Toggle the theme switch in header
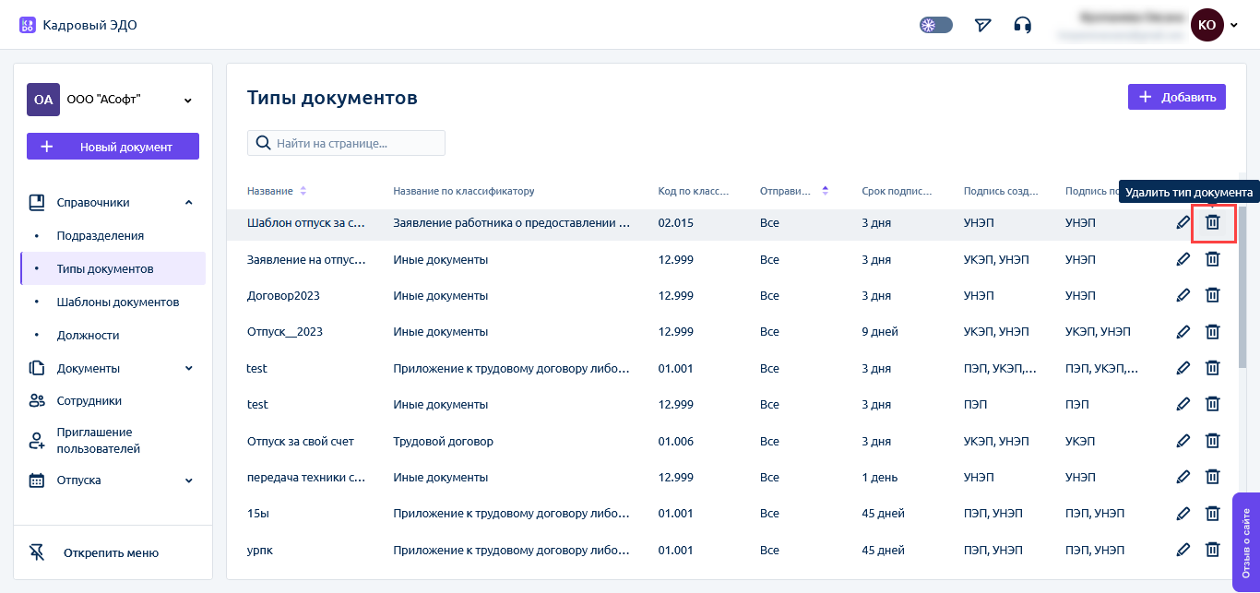1260x593 pixels. click(934, 25)
